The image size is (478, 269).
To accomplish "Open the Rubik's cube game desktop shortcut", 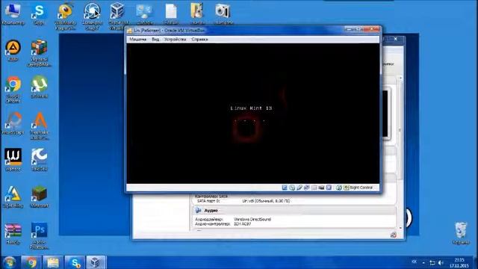I will point(39,53).
